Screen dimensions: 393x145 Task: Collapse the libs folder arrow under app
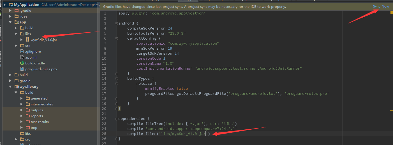16,34
